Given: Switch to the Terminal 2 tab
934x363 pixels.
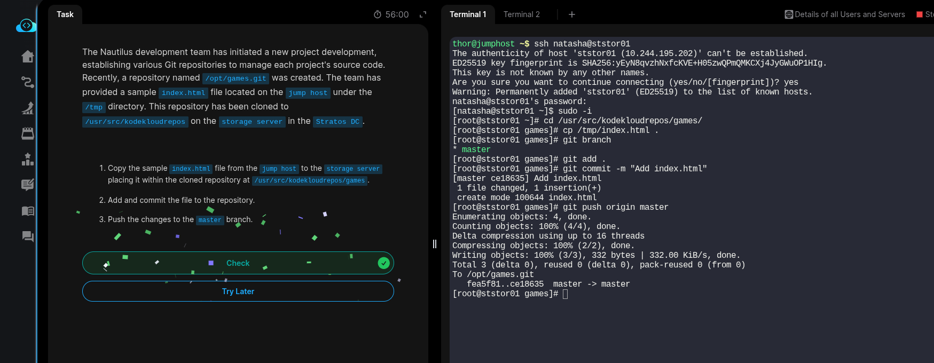Looking at the screenshot, I should pos(522,14).
